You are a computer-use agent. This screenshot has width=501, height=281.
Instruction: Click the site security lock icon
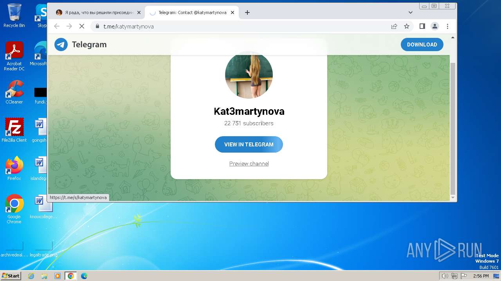(x=98, y=26)
